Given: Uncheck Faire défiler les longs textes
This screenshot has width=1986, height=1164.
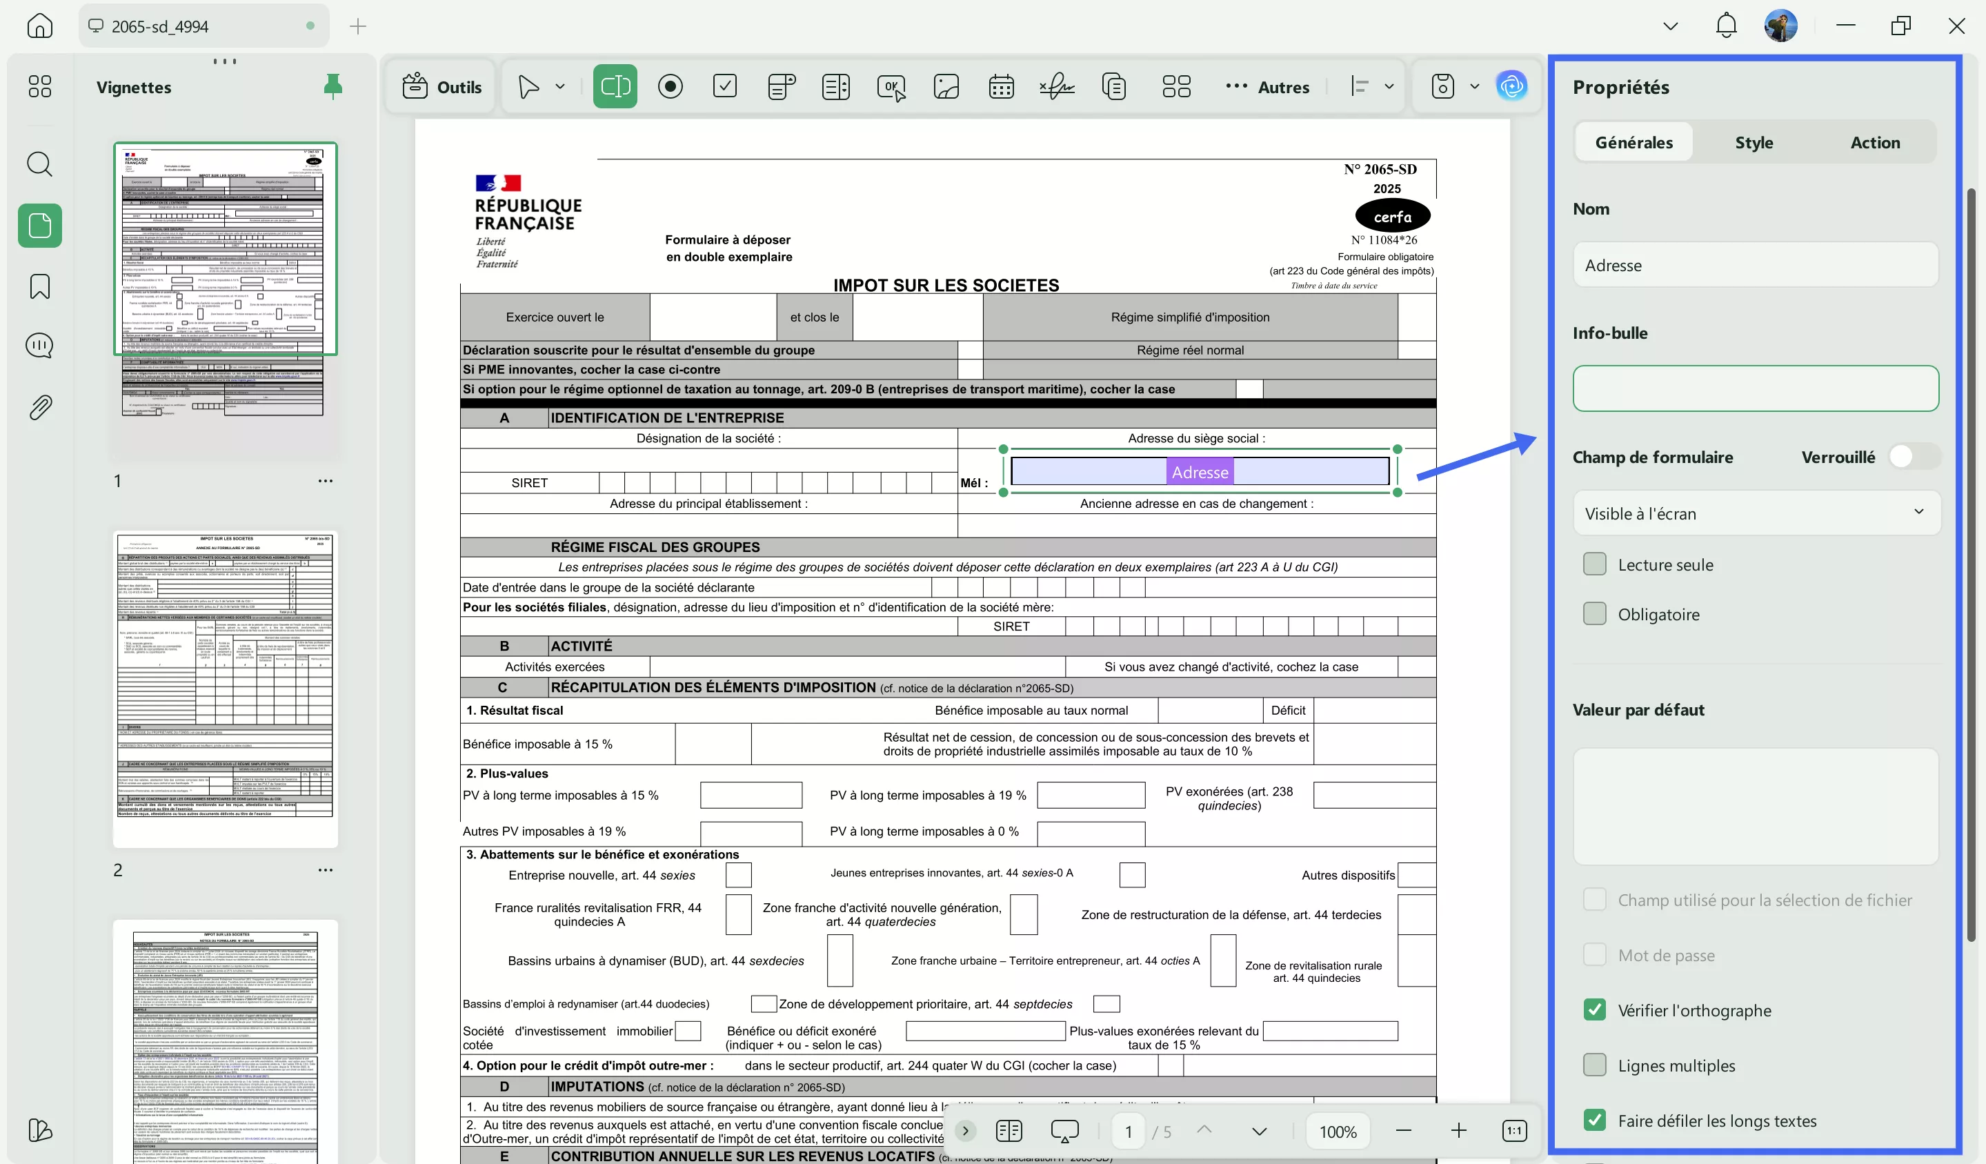Looking at the screenshot, I should [1594, 1120].
